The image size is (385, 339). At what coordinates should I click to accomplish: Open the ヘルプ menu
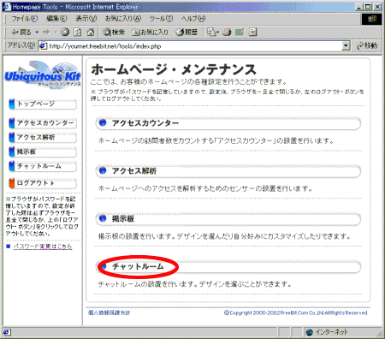(193, 19)
